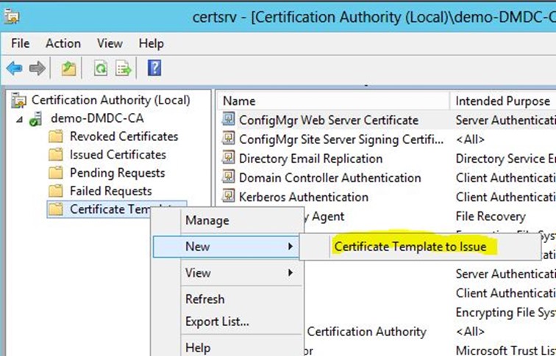Select Failed Requests in the tree

tap(110, 191)
